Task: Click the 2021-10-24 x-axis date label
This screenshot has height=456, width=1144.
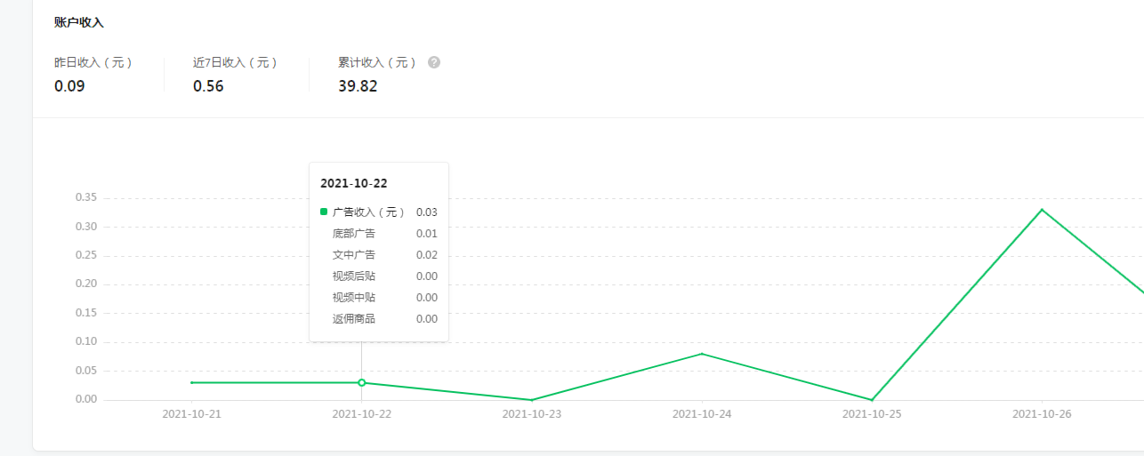Action: tap(702, 413)
